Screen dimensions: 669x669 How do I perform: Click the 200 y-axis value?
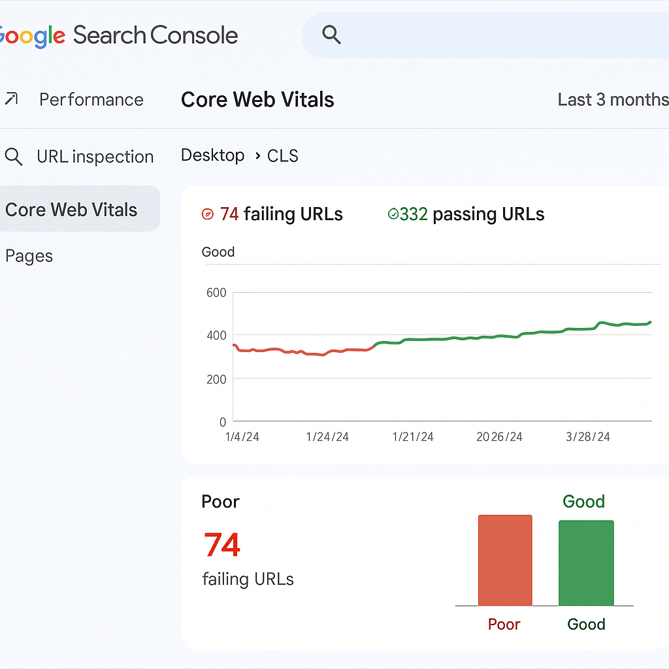(216, 380)
